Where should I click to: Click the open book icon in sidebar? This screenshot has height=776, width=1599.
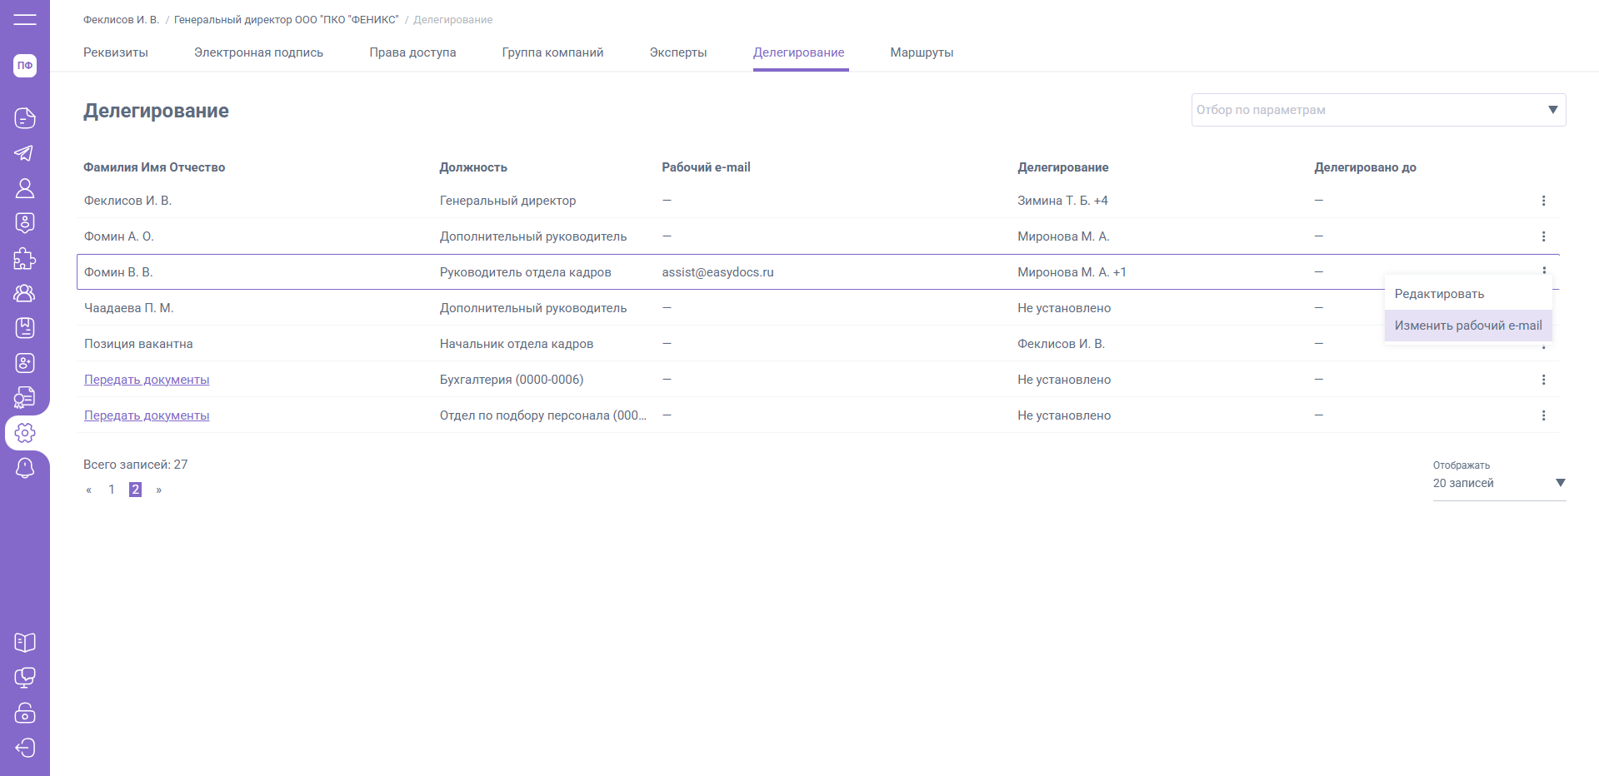point(25,642)
